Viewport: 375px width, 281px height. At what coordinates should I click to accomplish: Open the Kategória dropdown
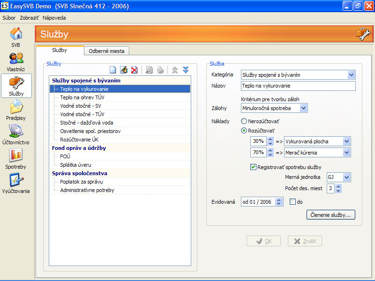(x=351, y=75)
